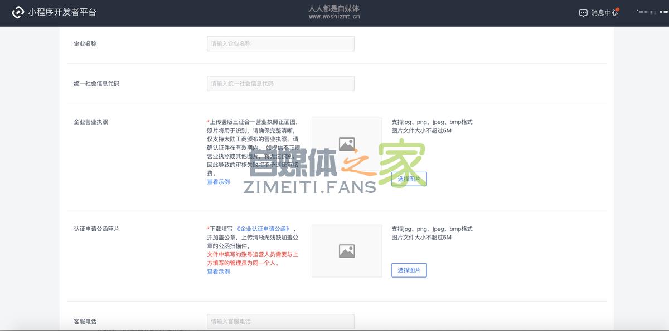Click the 企业名称 input field
The width and height of the screenshot is (669, 331).
tap(280, 43)
